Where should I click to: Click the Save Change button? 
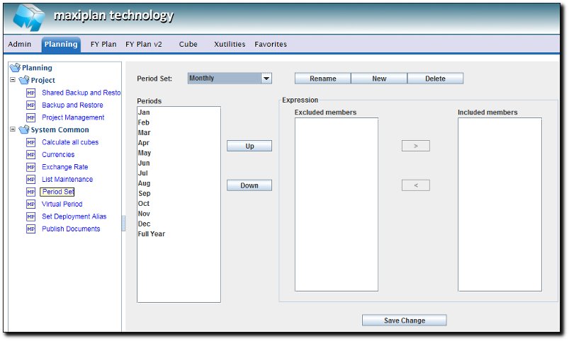pos(404,320)
